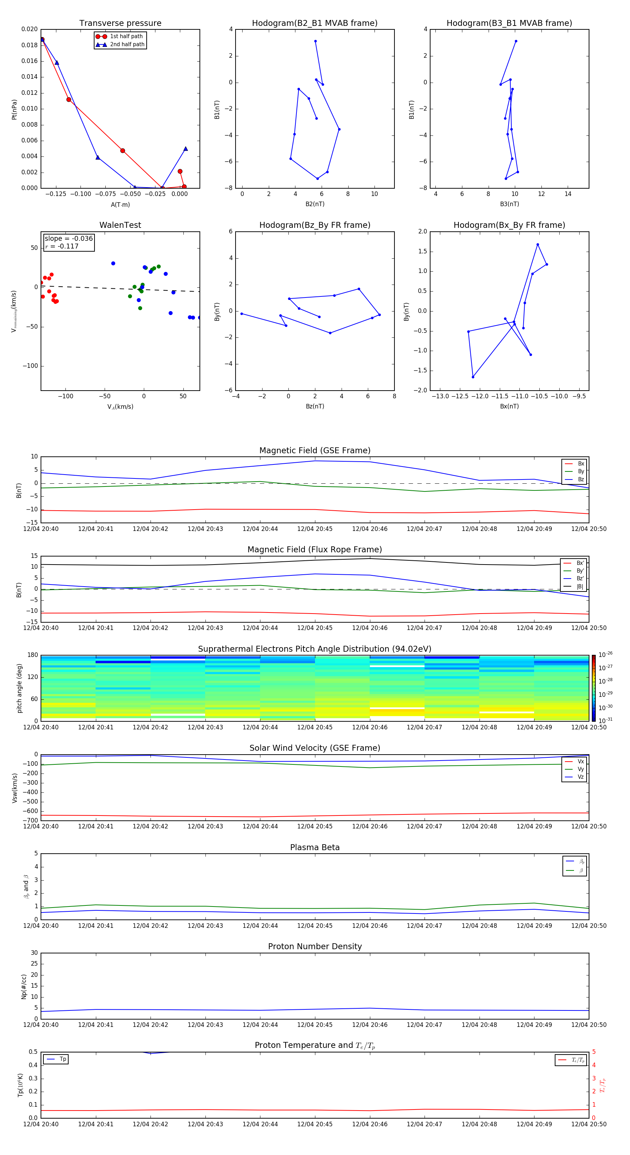Click the pitch angle spectrogram colorbar
Viewport: 630px width, 1155px height.
point(594,688)
